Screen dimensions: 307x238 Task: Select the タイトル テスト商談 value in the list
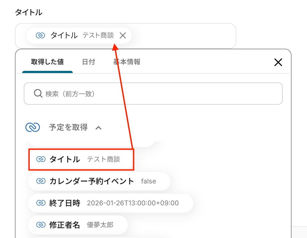tap(82, 159)
